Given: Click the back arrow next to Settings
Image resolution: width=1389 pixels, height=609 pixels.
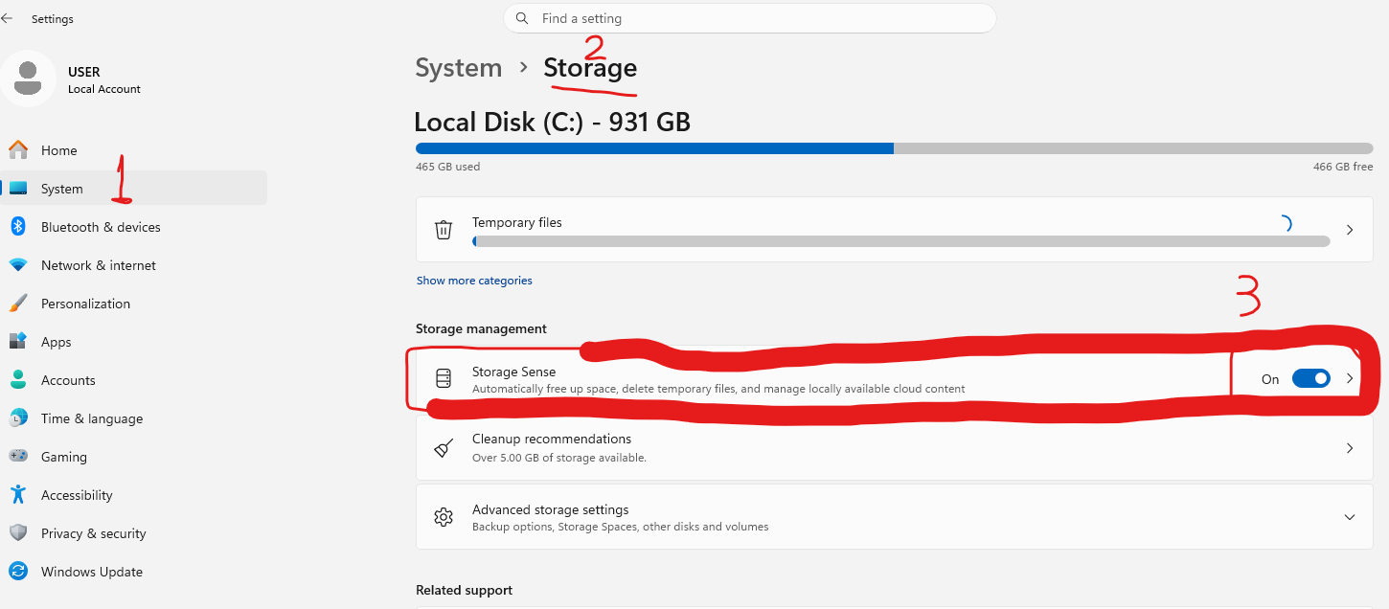Looking at the screenshot, I should pyautogui.click(x=7, y=18).
